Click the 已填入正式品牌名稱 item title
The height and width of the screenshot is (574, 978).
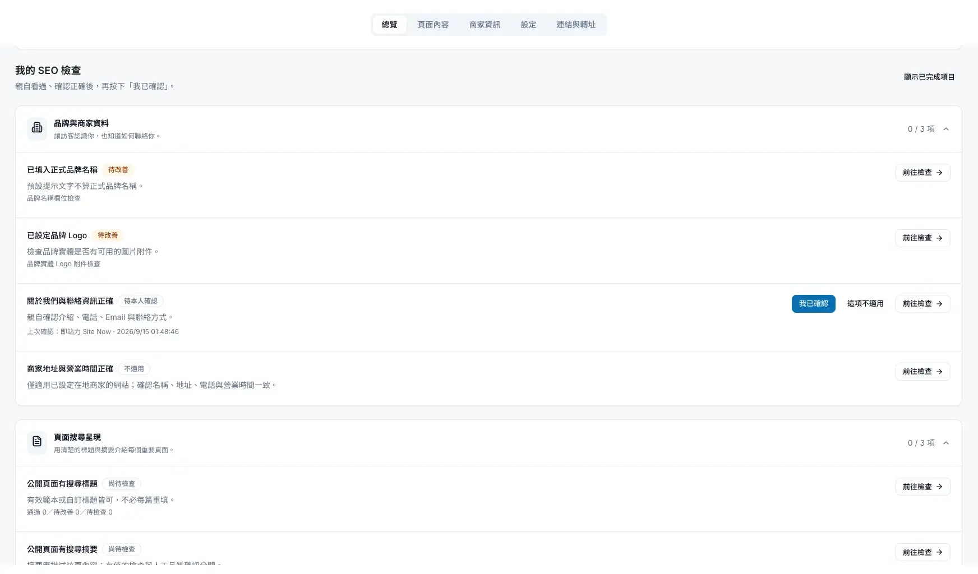pos(62,170)
